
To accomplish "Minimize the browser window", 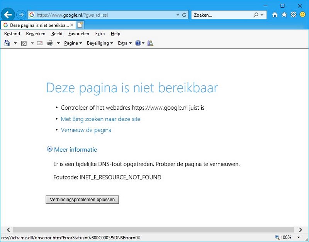I will (265, 6).
